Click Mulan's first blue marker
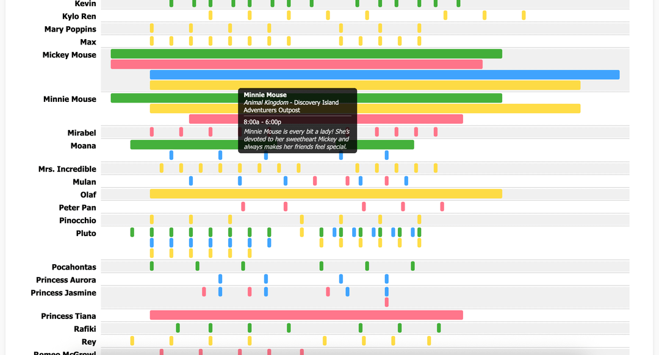 (x=191, y=181)
